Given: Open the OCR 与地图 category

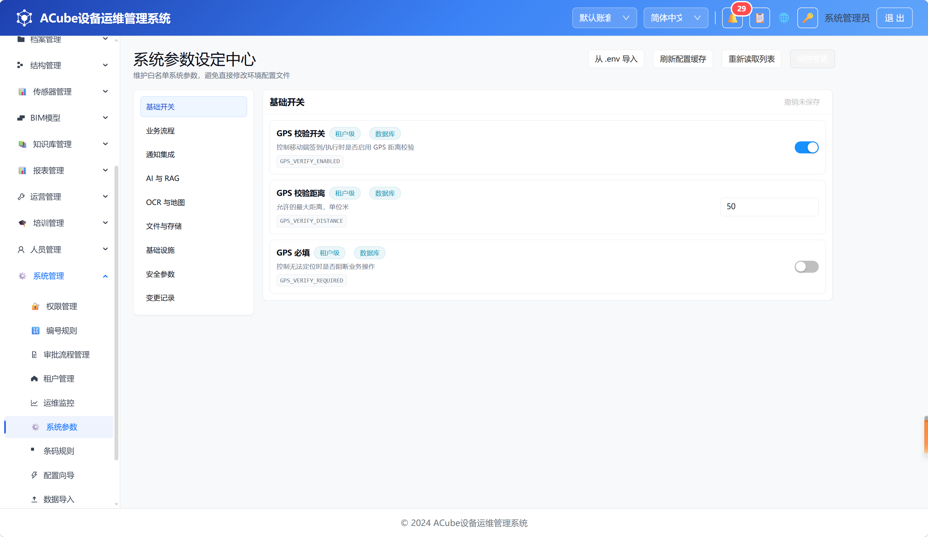Looking at the screenshot, I should click(193, 203).
